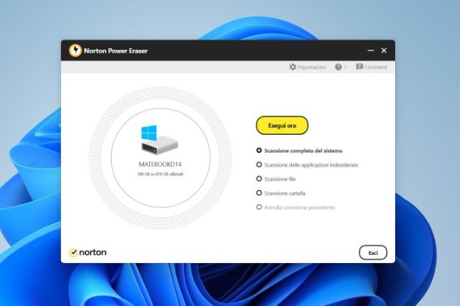This screenshot has height=306, width=460.
Task: Click the Impostazioni label
Action: 311,67
